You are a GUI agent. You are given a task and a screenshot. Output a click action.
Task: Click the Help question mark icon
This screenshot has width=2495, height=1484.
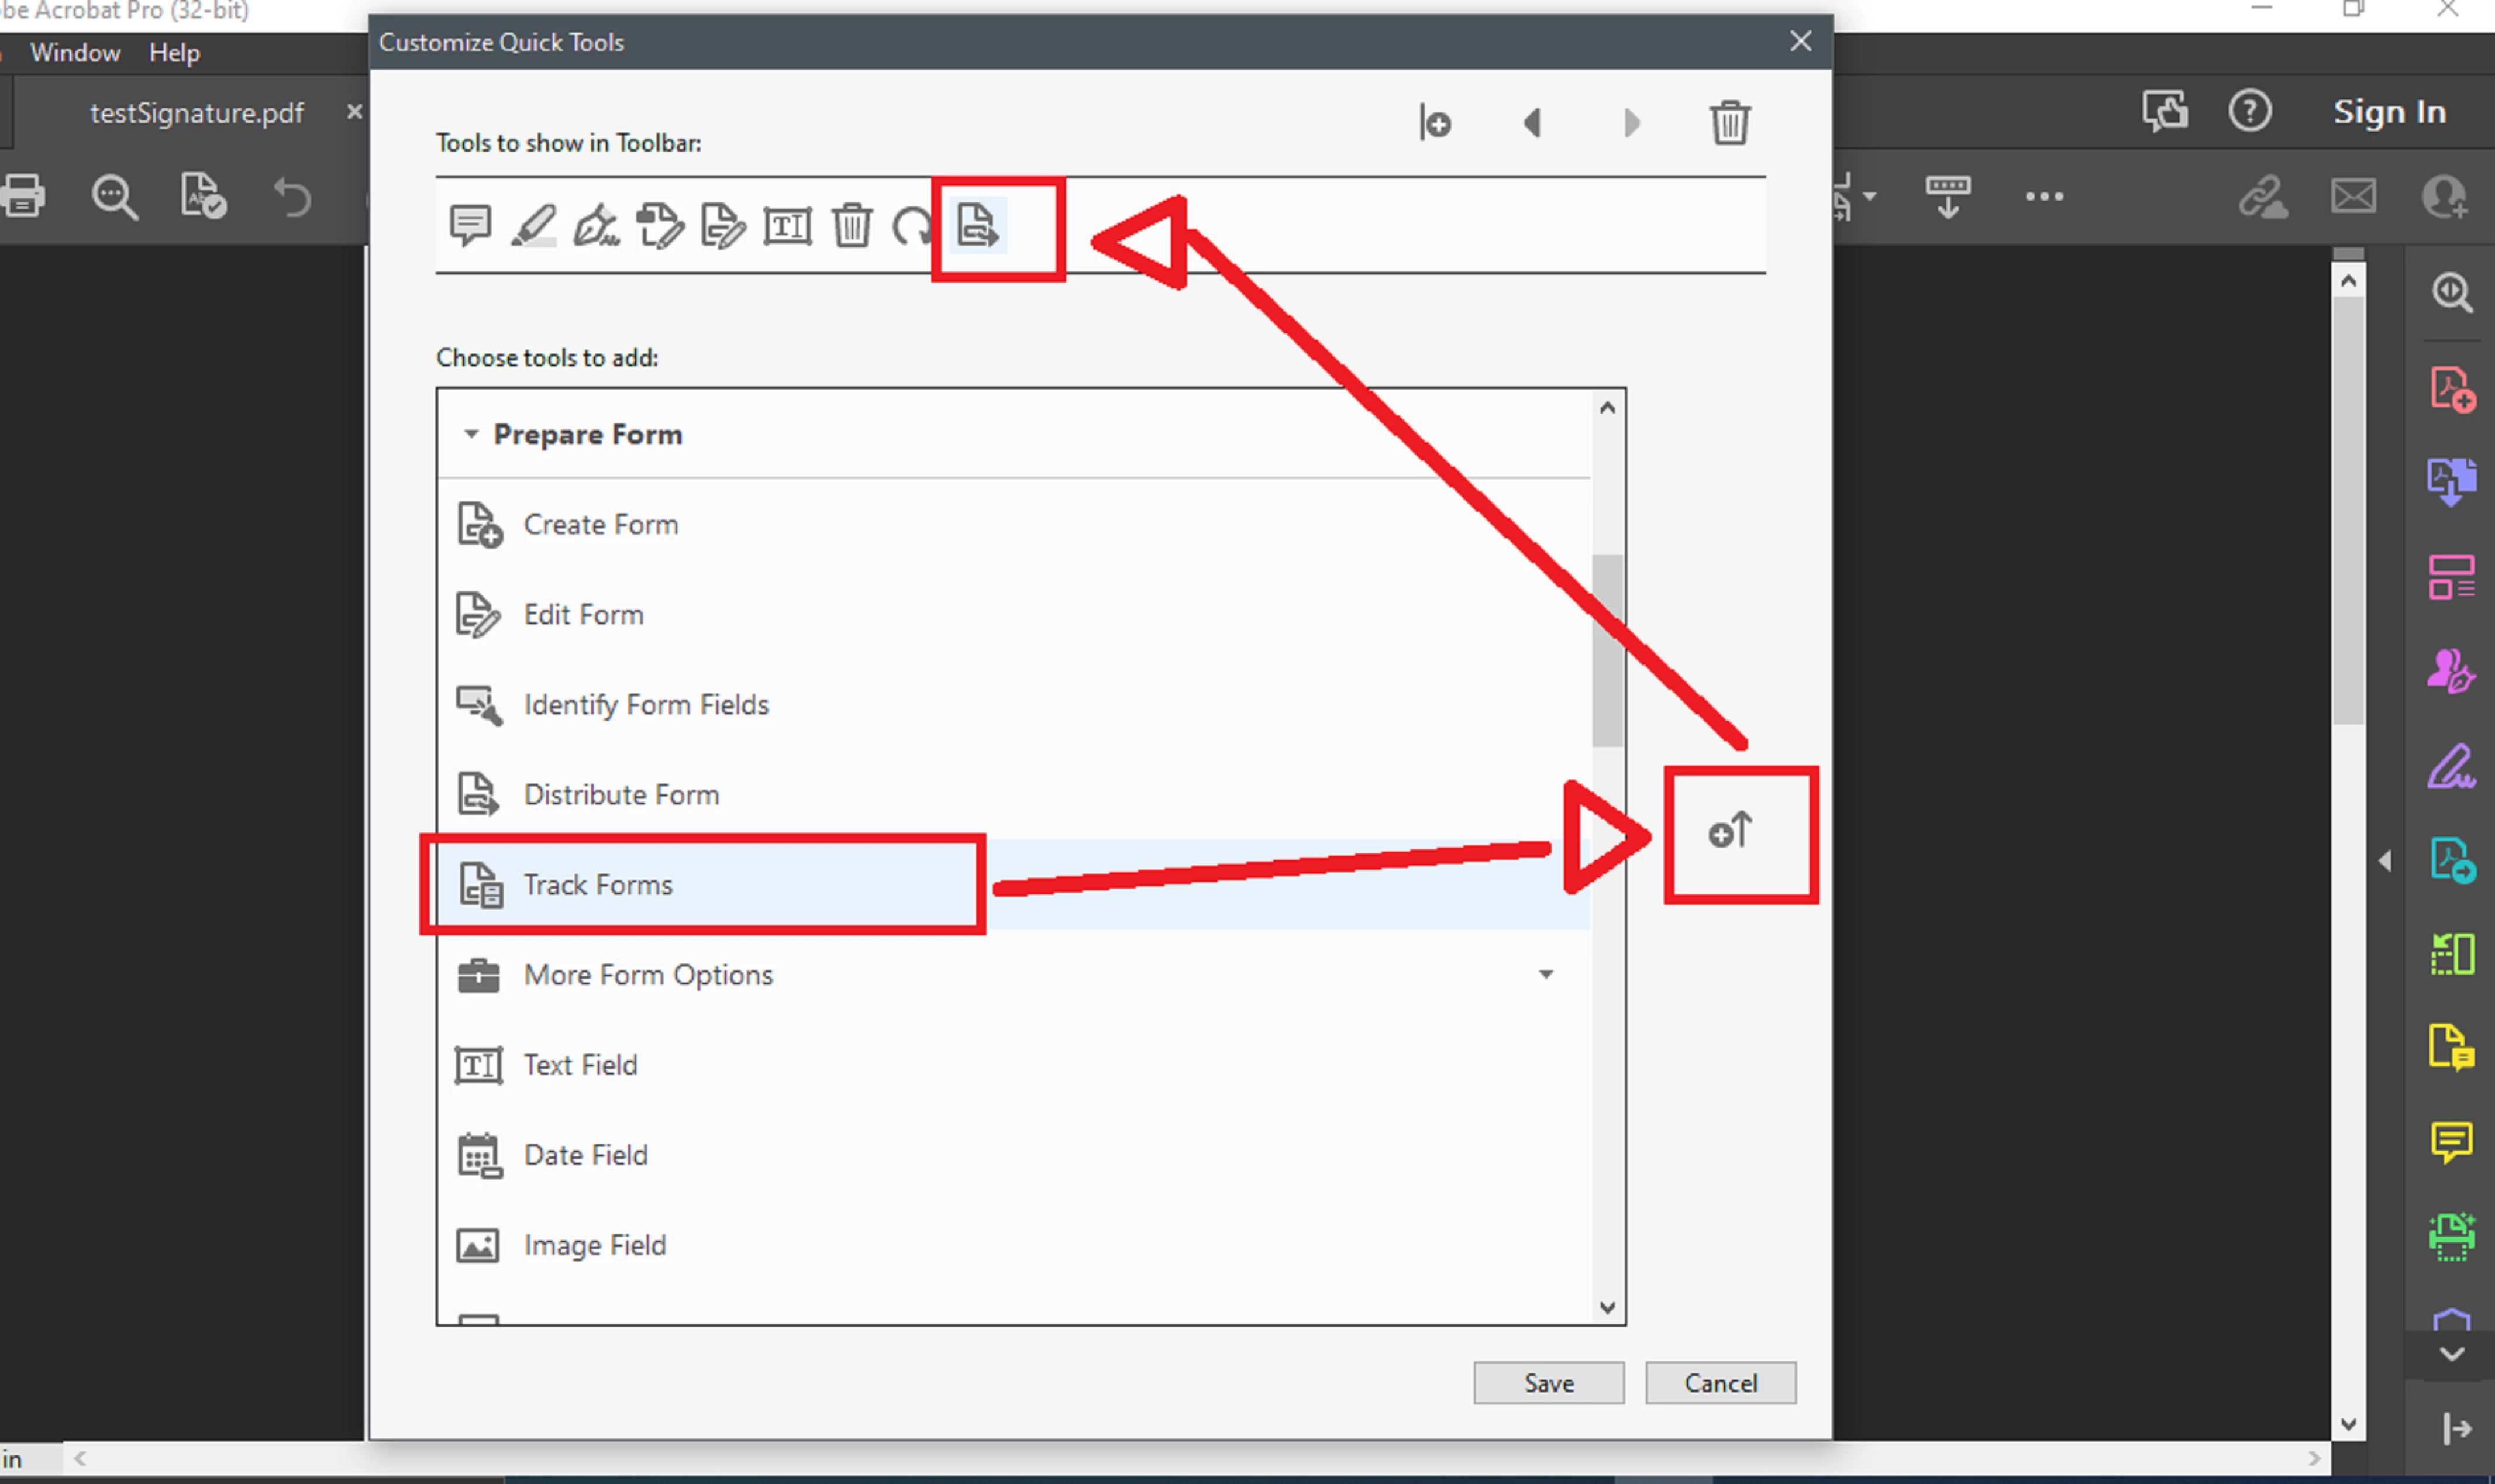2249,111
